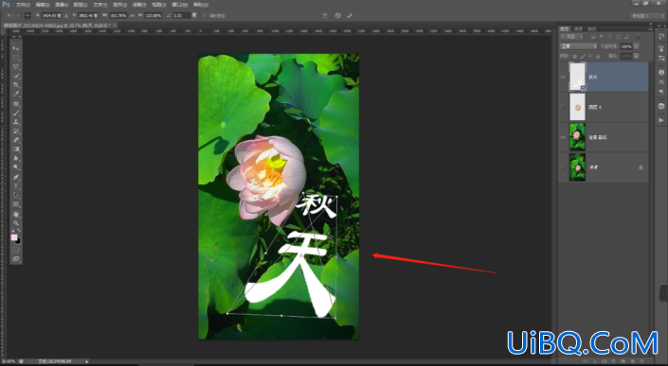Select the Eraser tool
668x366 pixels.
pyautogui.click(x=16, y=140)
